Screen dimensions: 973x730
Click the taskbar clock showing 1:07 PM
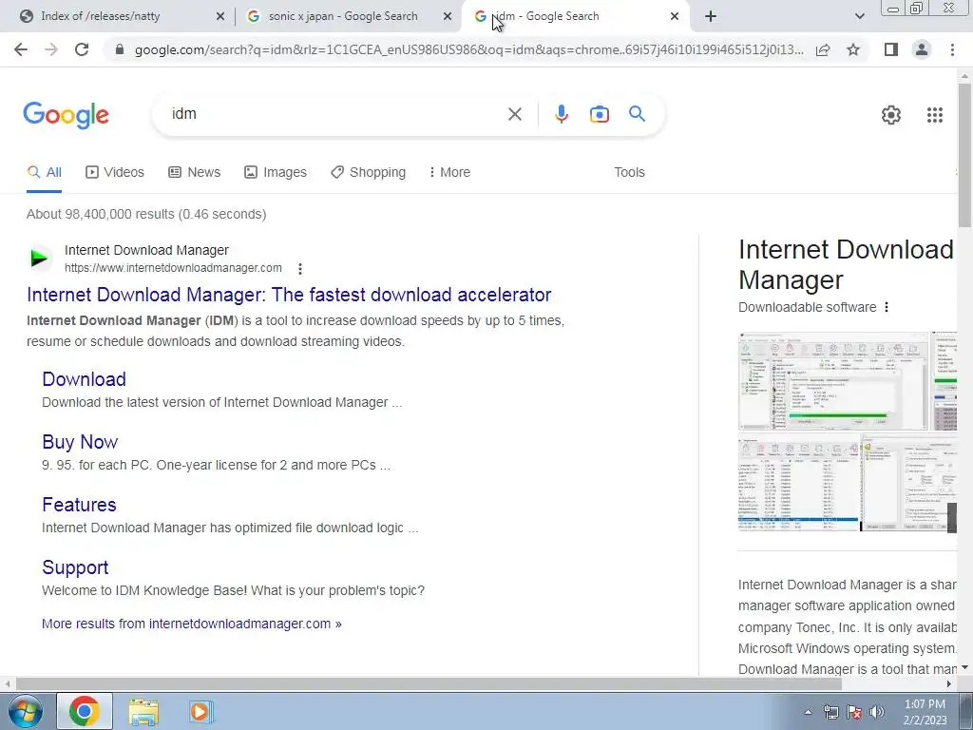(925, 712)
